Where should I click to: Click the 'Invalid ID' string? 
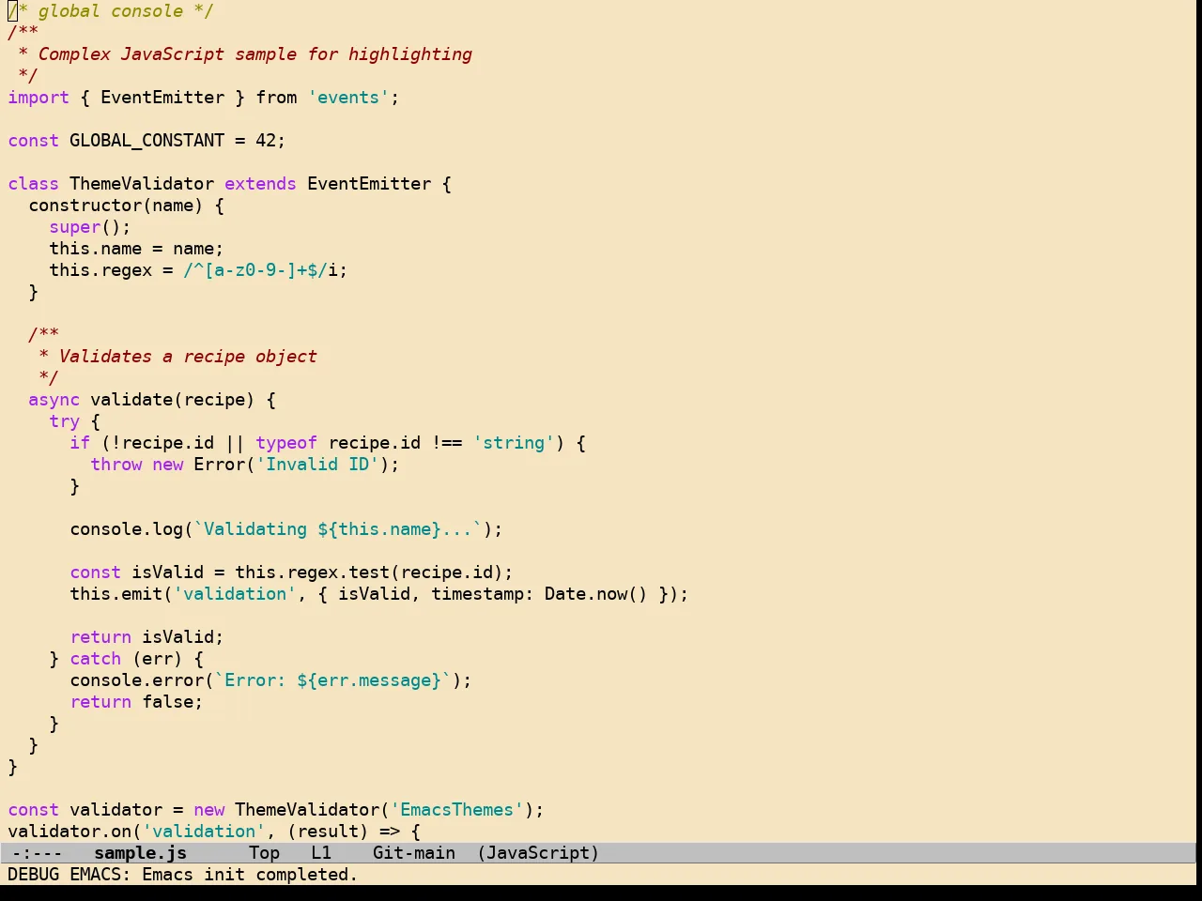(317, 465)
